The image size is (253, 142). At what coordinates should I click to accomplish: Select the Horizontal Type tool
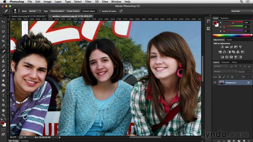(x=3, y=95)
